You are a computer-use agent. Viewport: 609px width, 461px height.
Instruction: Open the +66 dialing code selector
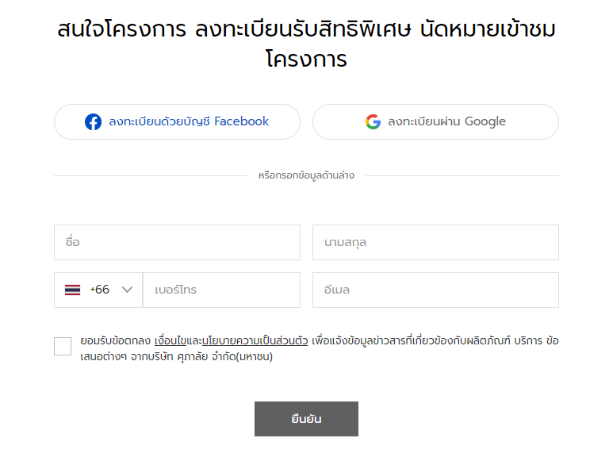pos(98,290)
